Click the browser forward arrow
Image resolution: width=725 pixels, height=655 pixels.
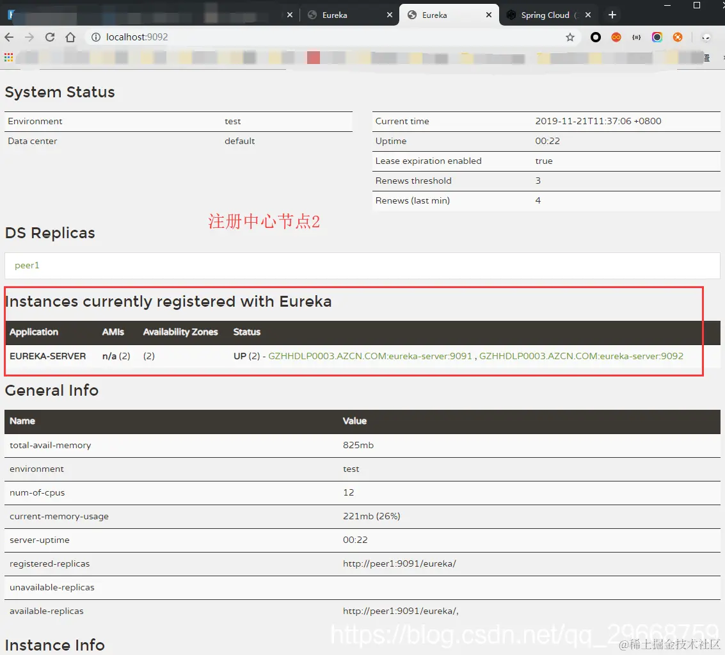coord(29,37)
